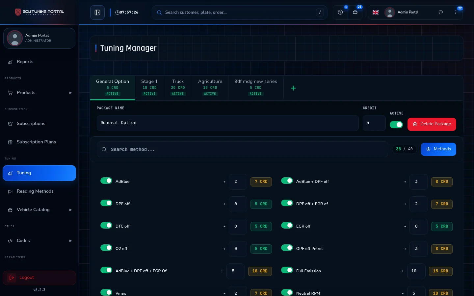Select the General Option tab

pyautogui.click(x=113, y=88)
